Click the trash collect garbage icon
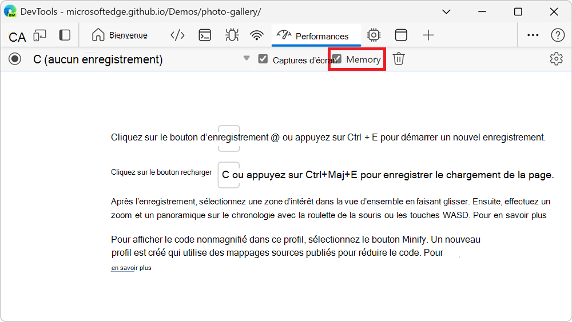The width and height of the screenshot is (572, 322). pyautogui.click(x=398, y=59)
